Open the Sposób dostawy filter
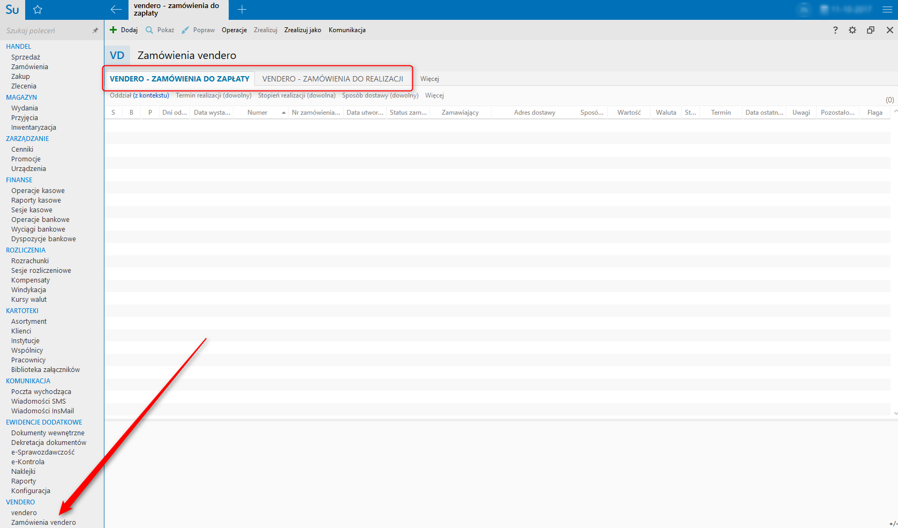This screenshot has width=898, height=528. (380, 95)
